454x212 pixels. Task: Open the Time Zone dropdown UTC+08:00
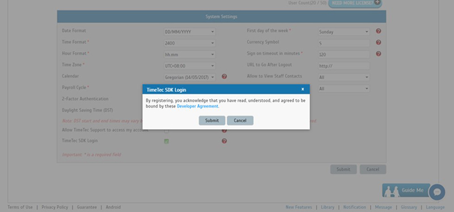pos(190,66)
